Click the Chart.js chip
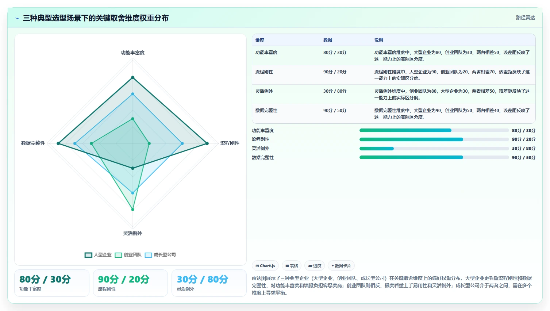The image size is (550, 311). 265,266
